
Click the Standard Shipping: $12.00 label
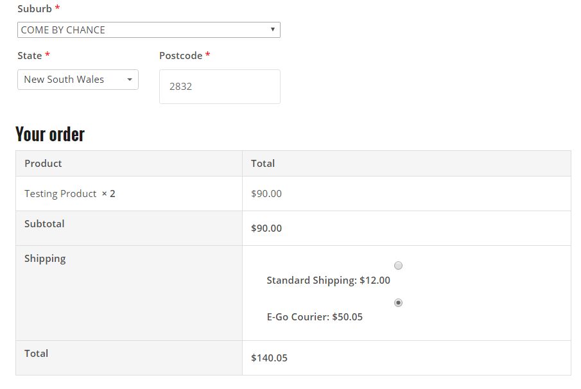tap(328, 281)
